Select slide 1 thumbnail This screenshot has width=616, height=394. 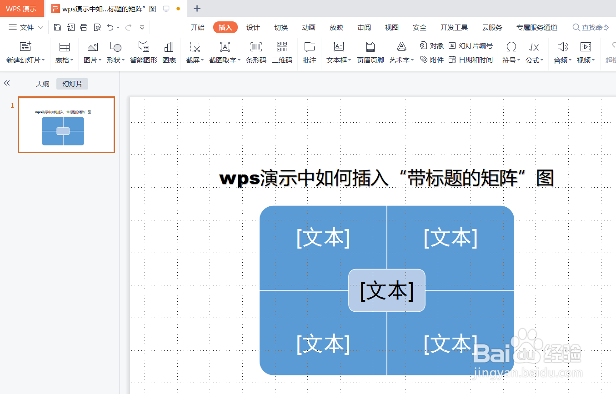pos(66,125)
